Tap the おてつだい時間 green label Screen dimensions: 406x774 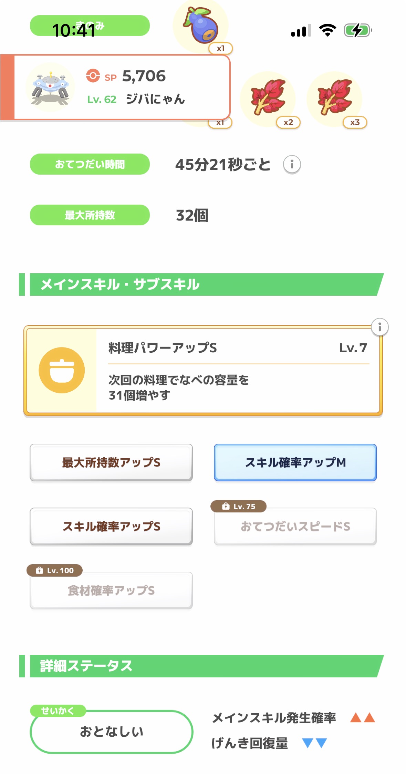(90, 164)
